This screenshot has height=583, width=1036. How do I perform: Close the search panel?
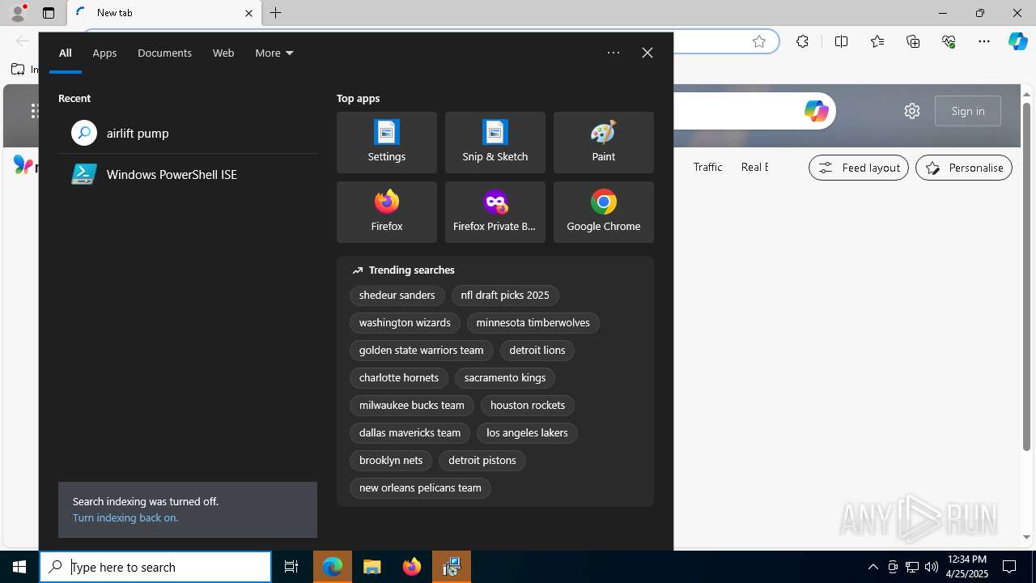tap(647, 53)
